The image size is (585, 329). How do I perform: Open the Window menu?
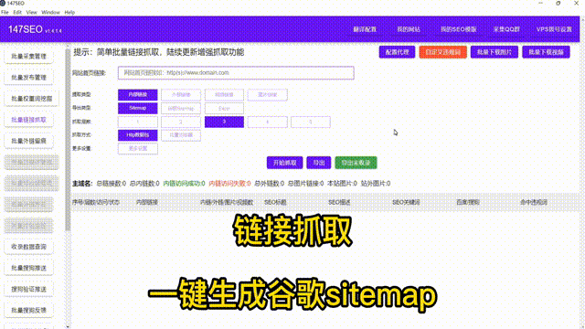pos(50,12)
